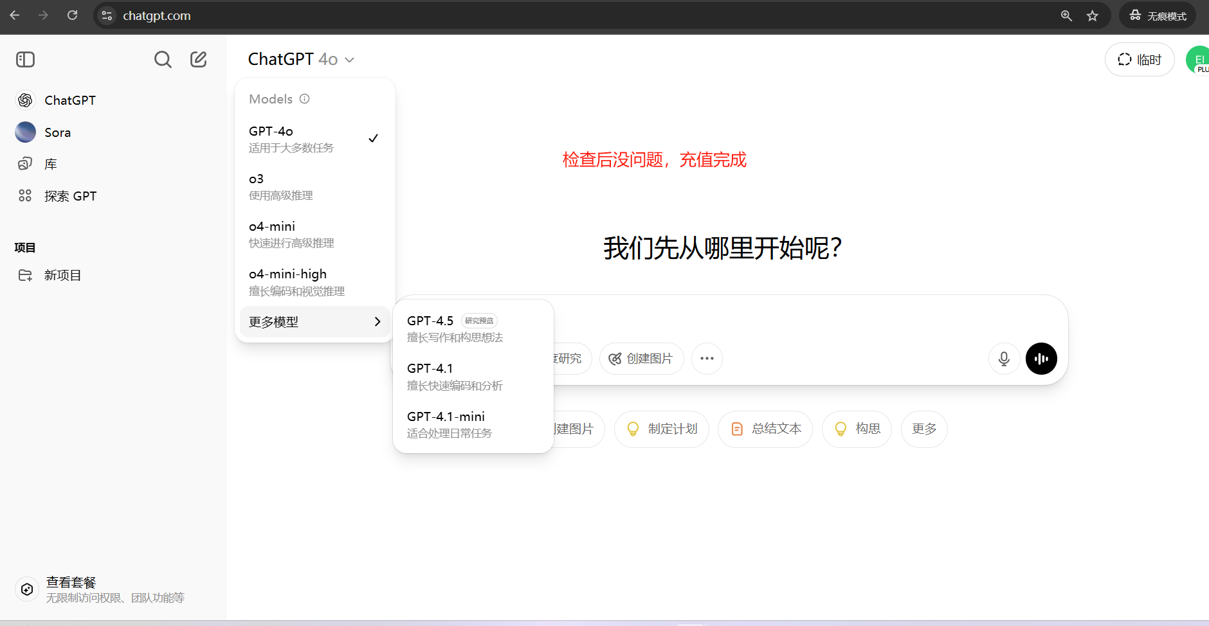Viewport: 1209px width, 626px height.
Task: Choose GPT-4.5 research preview model
Action: click(473, 328)
